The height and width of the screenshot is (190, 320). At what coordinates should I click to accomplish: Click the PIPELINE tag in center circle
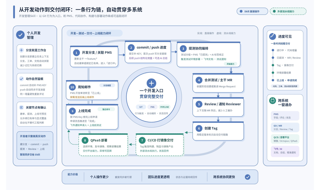[x=164, y=107]
